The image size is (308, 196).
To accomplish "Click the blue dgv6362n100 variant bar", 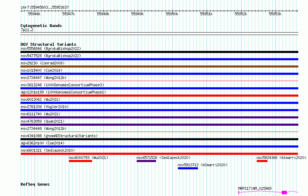I will (159, 146).
